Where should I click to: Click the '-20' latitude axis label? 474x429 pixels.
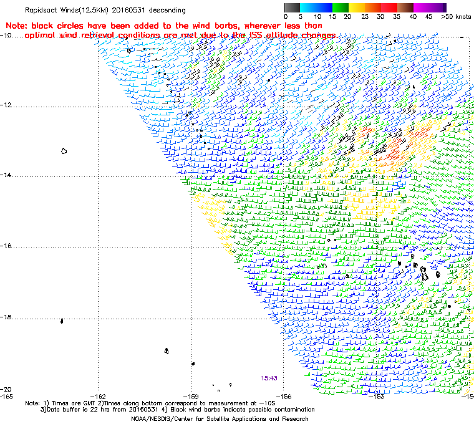[x=6, y=389]
